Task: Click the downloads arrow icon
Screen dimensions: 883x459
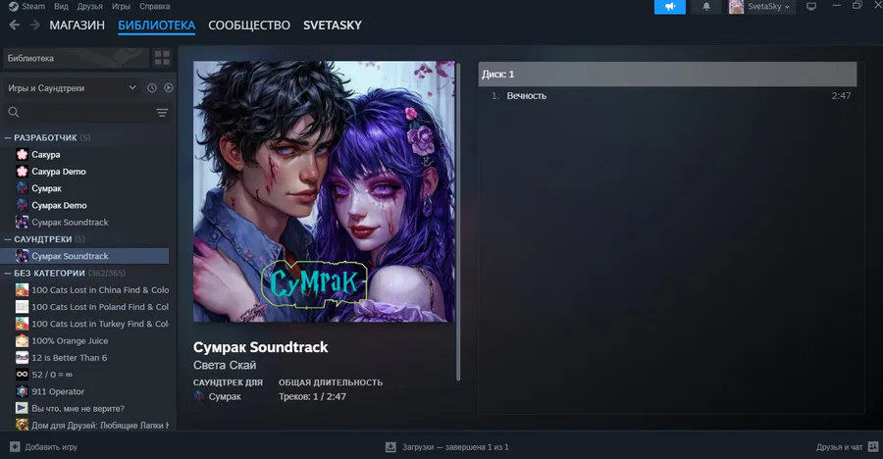Action: (390, 446)
